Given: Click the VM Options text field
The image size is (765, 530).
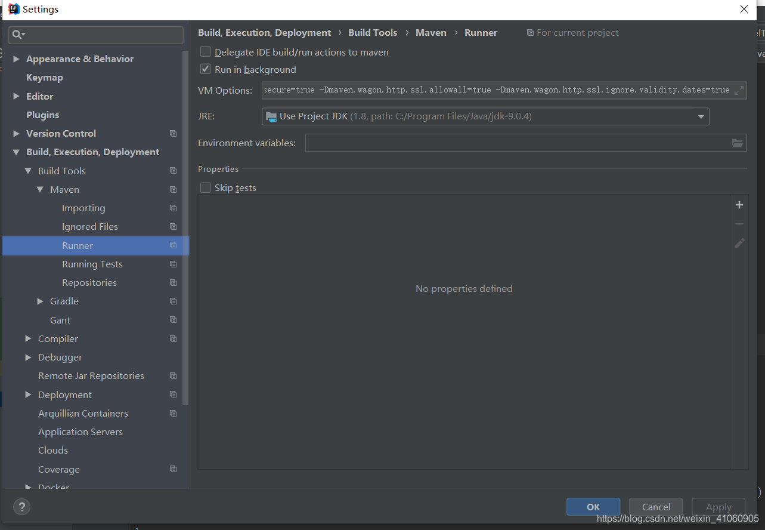Looking at the screenshot, I should [504, 90].
